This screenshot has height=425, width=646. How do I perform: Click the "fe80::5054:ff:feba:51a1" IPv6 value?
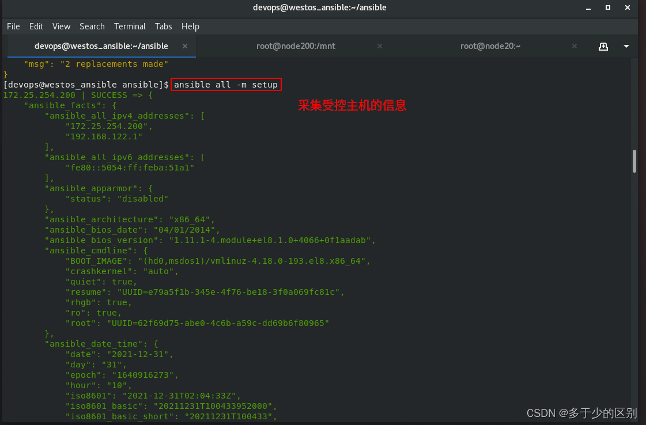[x=130, y=168]
